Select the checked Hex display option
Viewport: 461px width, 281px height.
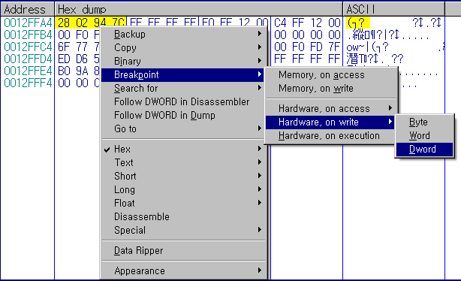click(x=184, y=150)
